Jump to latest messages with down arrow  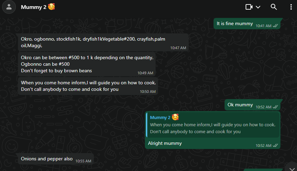click(292, 169)
